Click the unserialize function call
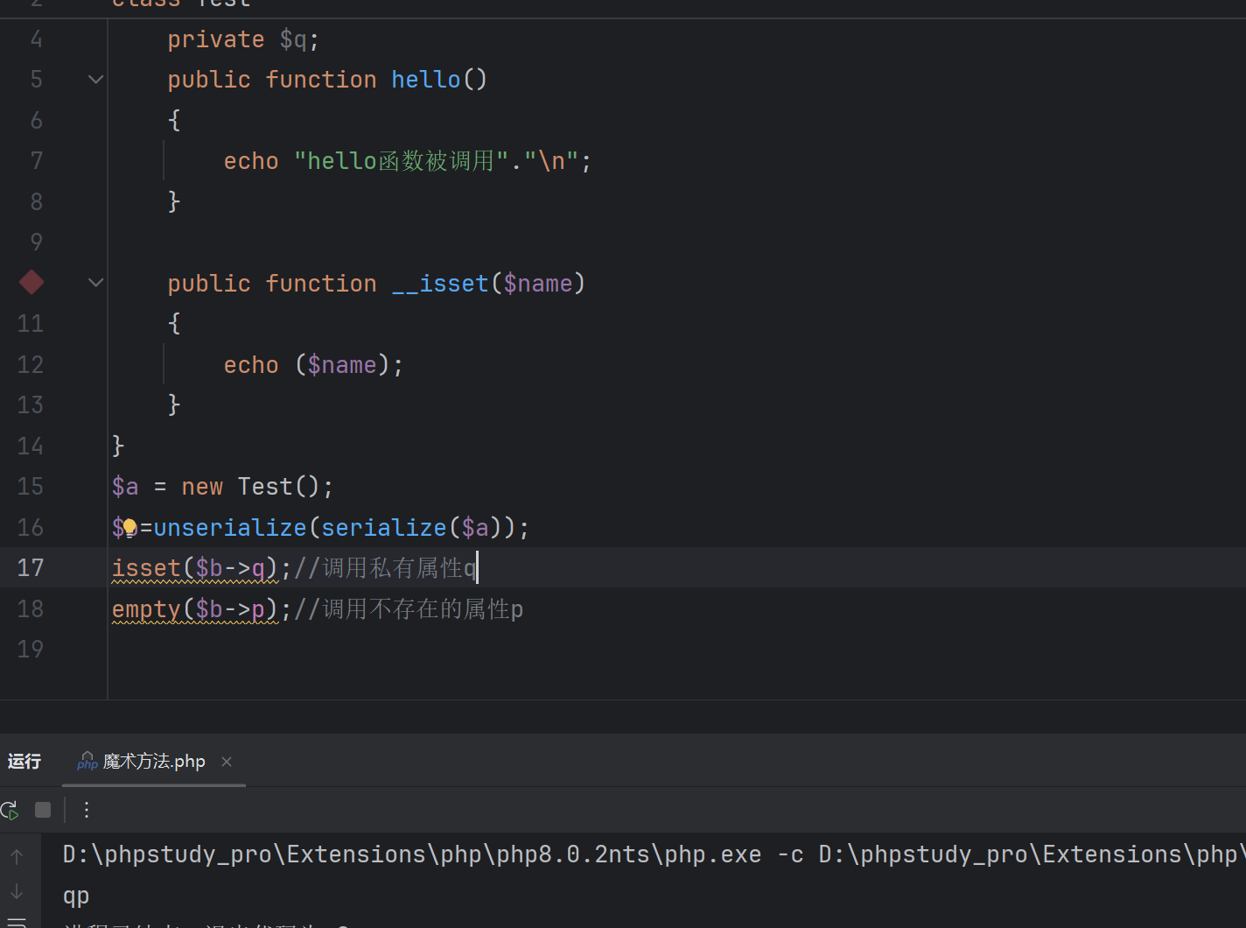 (x=230, y=527)
